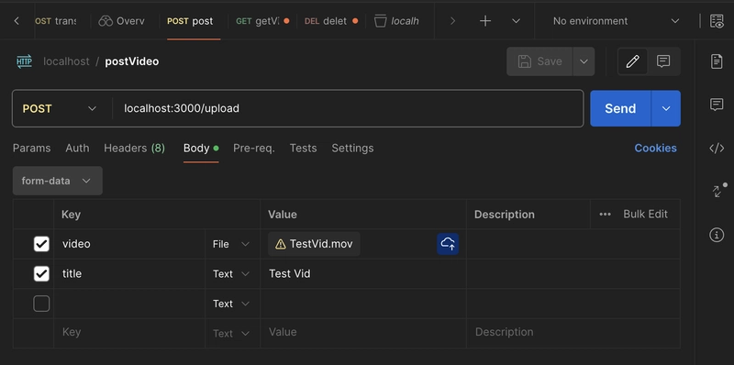
Task: Click the cloud upload file icon
Action: pos(448,244)
